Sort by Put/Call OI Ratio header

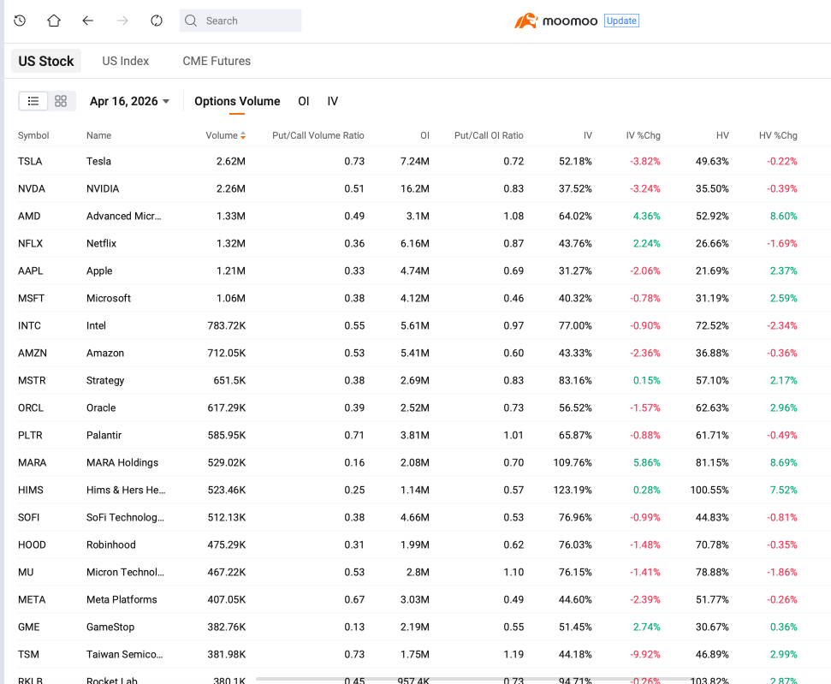coord(489,136)
